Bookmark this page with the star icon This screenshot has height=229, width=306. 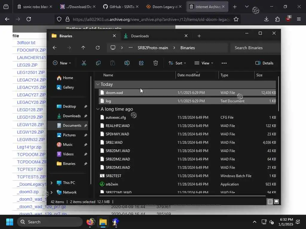[236, 19]
